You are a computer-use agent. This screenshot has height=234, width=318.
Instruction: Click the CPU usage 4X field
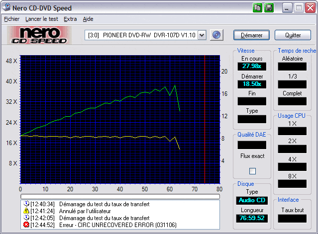[x=292, y=167]
